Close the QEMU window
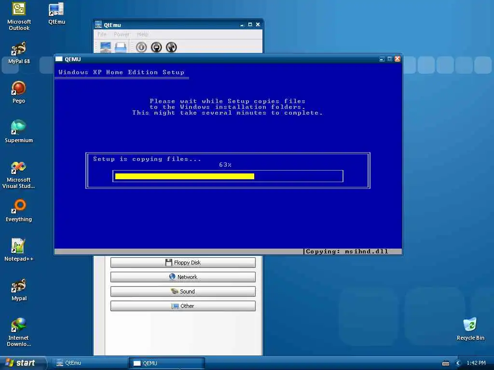This screenshot has height=370, width=494. click(x=398, y=59)
